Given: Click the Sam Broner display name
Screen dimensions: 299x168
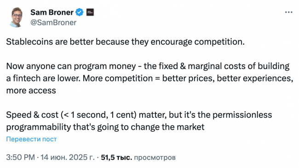Looking at the screenshot, I should [x=52, y=12].
